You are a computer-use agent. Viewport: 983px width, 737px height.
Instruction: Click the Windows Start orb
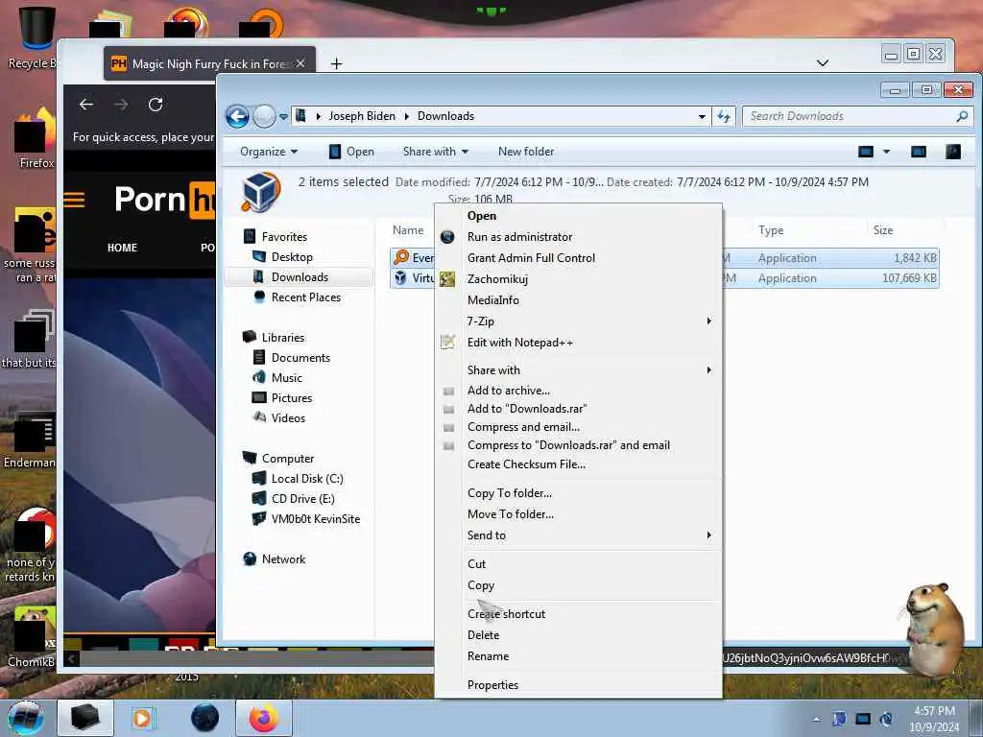tap(25, 718)
